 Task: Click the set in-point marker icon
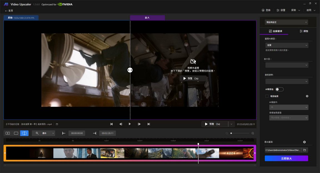(x=64, y=133)
